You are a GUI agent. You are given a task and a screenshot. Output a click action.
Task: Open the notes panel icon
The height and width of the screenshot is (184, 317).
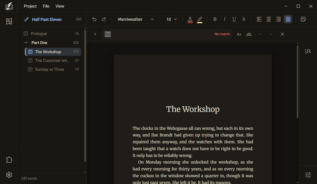(x=303, y=19)
